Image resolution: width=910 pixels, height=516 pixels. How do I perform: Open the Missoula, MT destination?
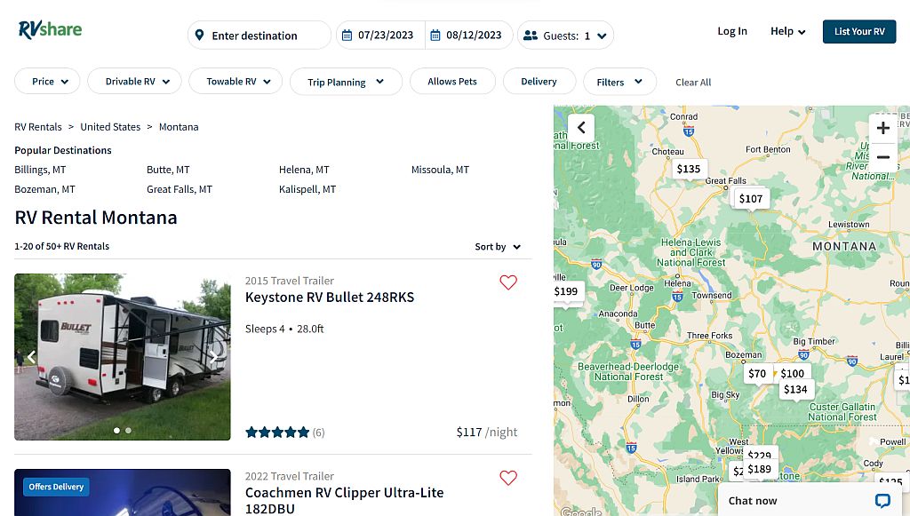(x=440, y=170)
